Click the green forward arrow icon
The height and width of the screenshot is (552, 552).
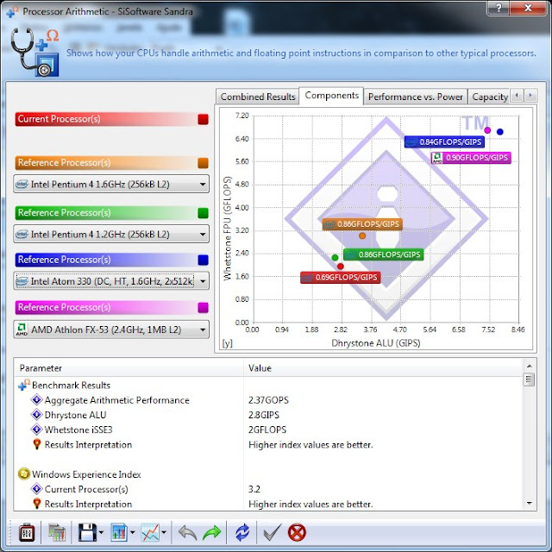tap(211, 533)
